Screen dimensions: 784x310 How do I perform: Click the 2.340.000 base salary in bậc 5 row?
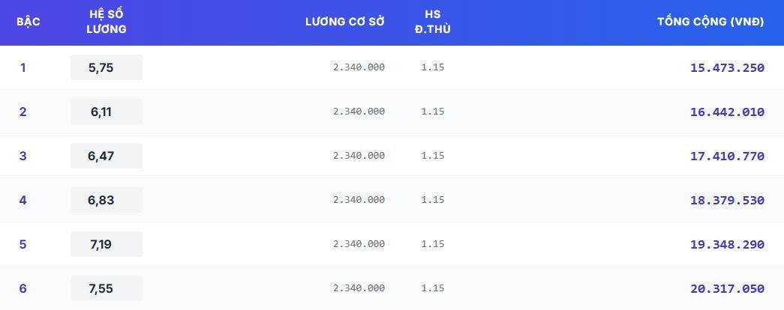click(359, 244)
